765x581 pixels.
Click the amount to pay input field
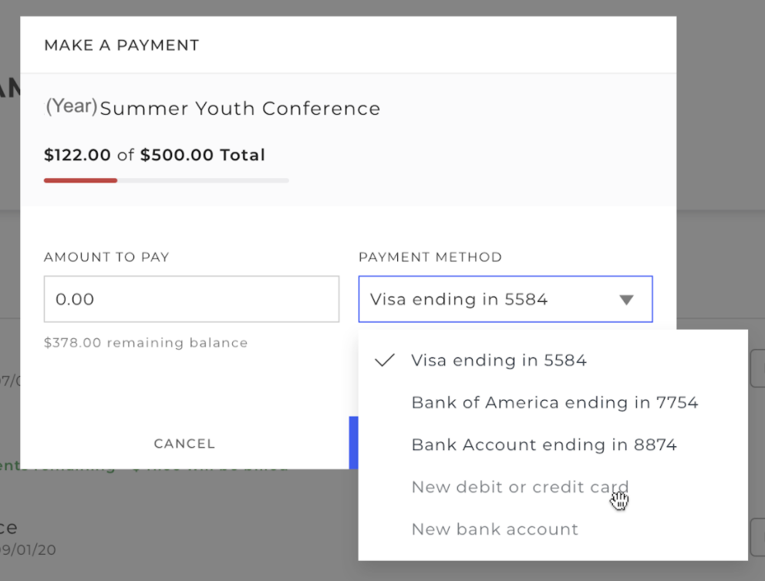[x=191, y=299]
